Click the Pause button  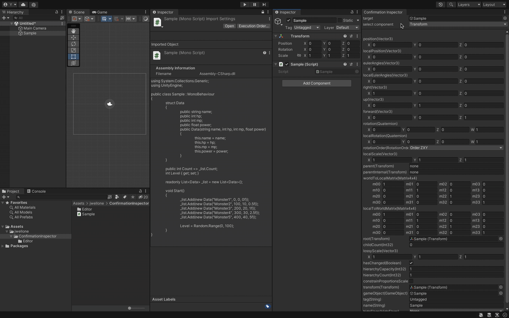[x=254, y=5]
